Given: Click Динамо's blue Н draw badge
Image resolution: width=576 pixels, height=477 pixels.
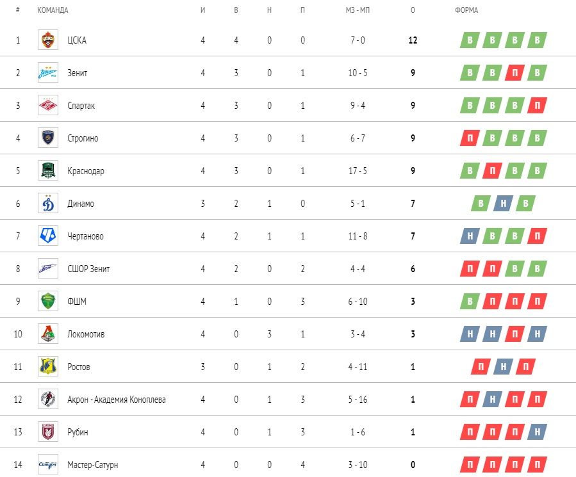Looking at the screenshot, I should [x=503, y=204].
